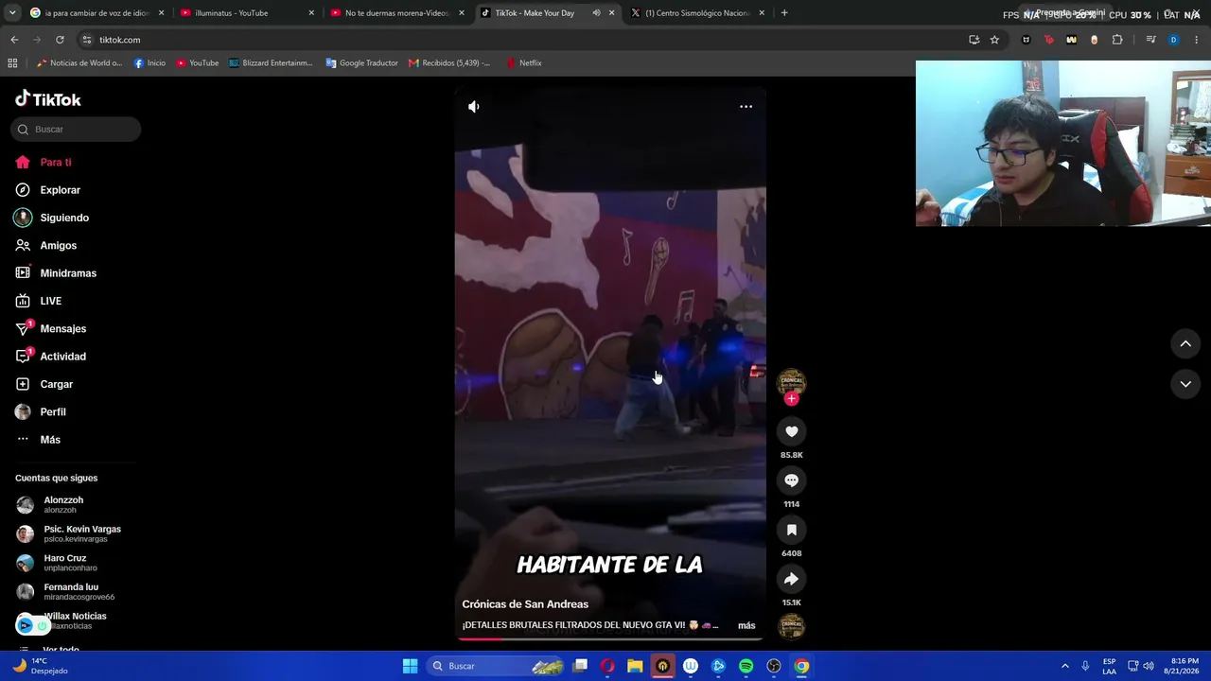The image size is (1211, 681).
Task: Open the video comments bubble
Action: (792, 480)
